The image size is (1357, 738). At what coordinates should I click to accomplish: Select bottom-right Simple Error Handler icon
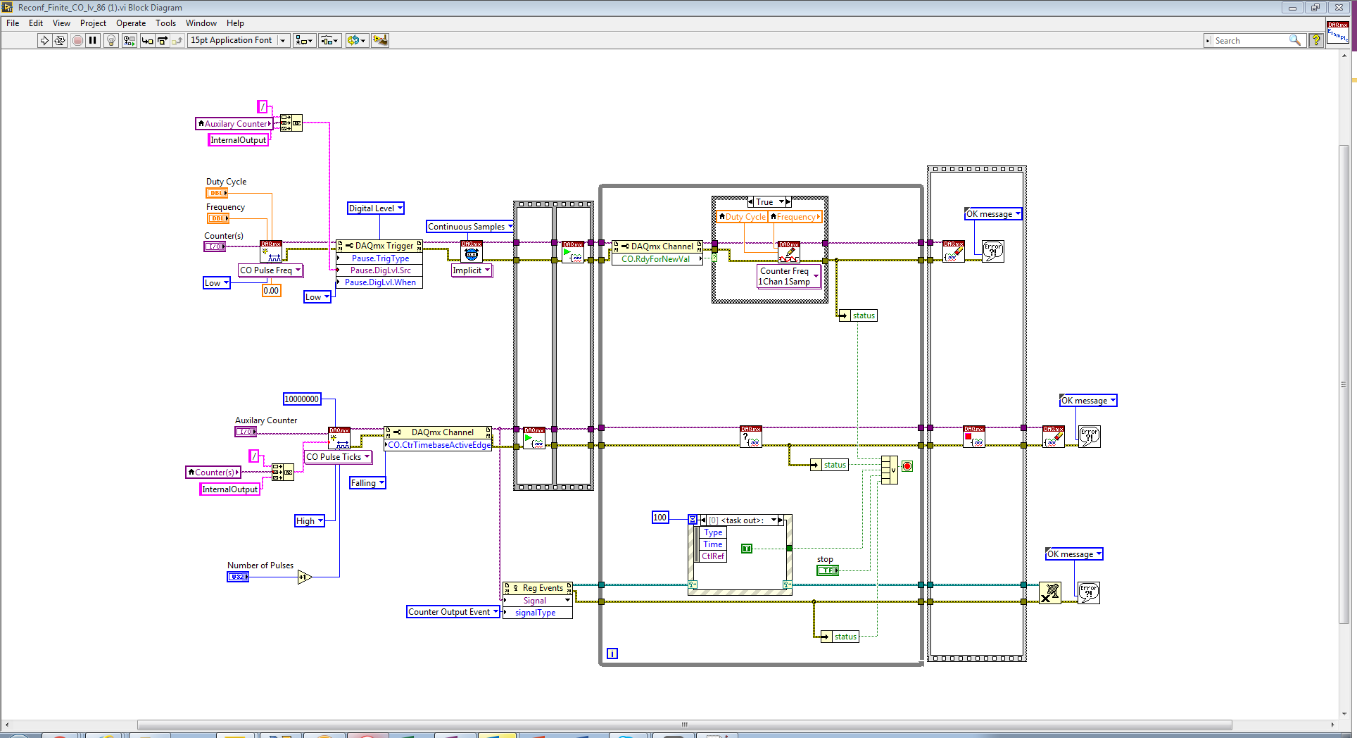(1089, 593)
